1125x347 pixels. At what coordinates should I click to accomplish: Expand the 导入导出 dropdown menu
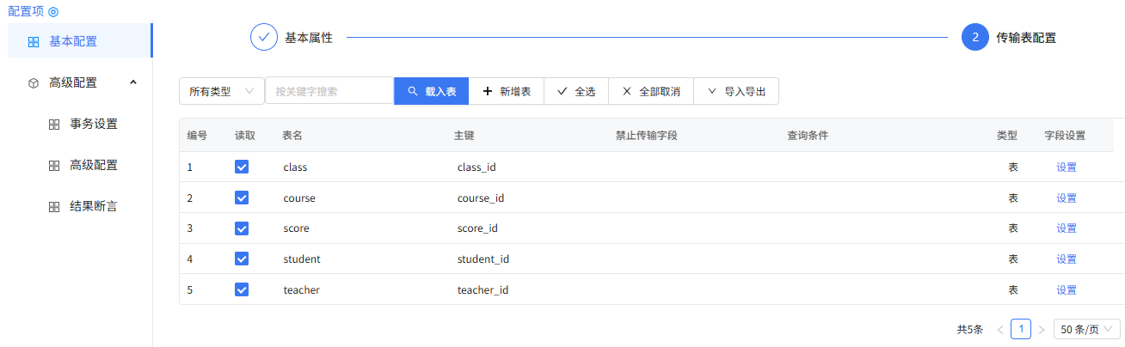click(x=736, y=91)
